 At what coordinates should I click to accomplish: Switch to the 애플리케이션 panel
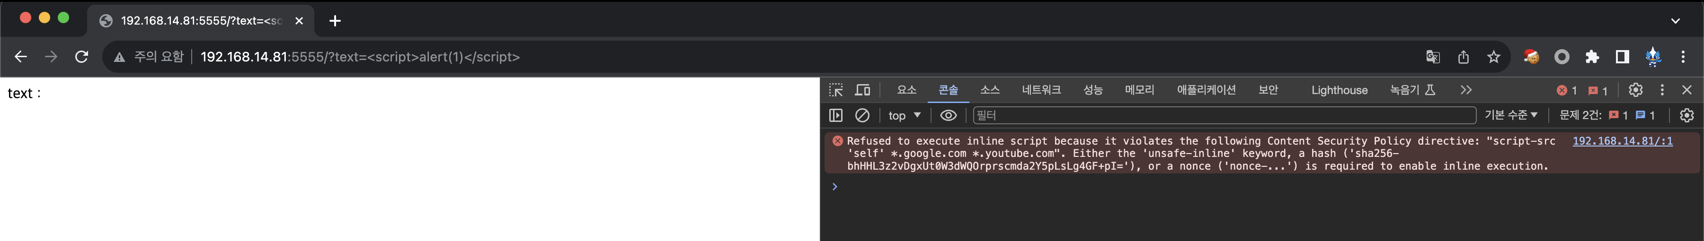(x=1206, y=90)
